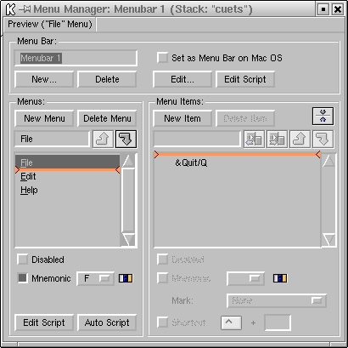Click the Menus list scrollbar down arrow

(x=128, y=240)
